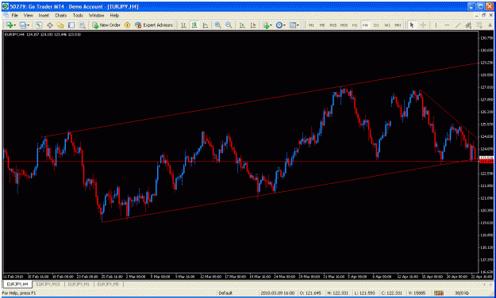Open the Strategy Tester icon
496x298 pixels.
click(83, 25)
